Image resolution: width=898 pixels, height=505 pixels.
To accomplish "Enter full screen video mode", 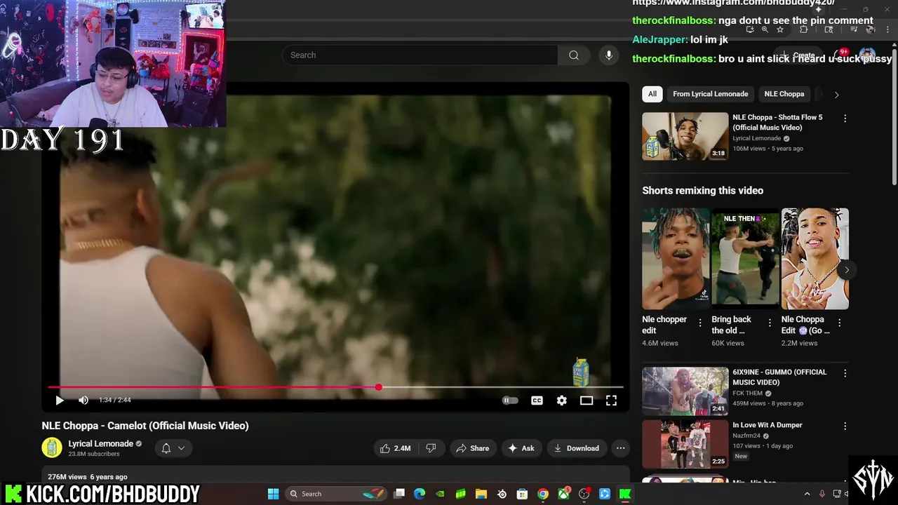I will pos(611,400).
